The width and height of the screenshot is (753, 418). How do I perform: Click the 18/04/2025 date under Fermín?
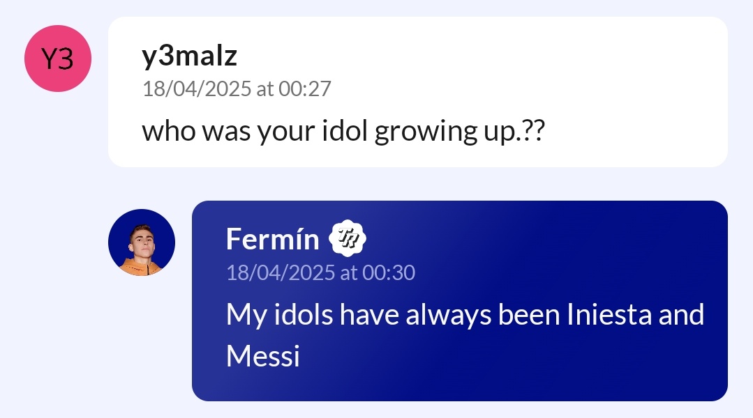(280, 272)
